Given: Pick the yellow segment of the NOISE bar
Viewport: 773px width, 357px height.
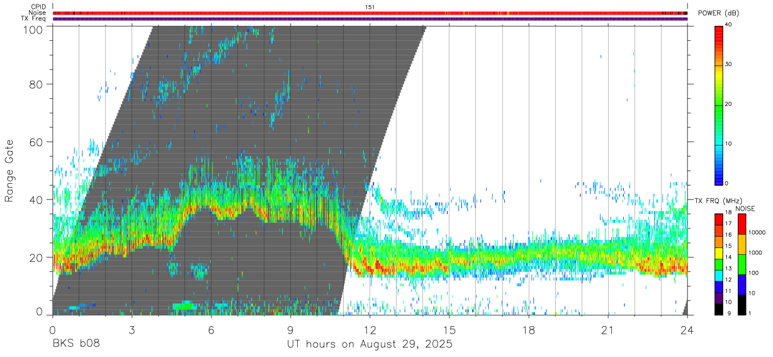Looking at the screenshot, I should tap(742, 244).
